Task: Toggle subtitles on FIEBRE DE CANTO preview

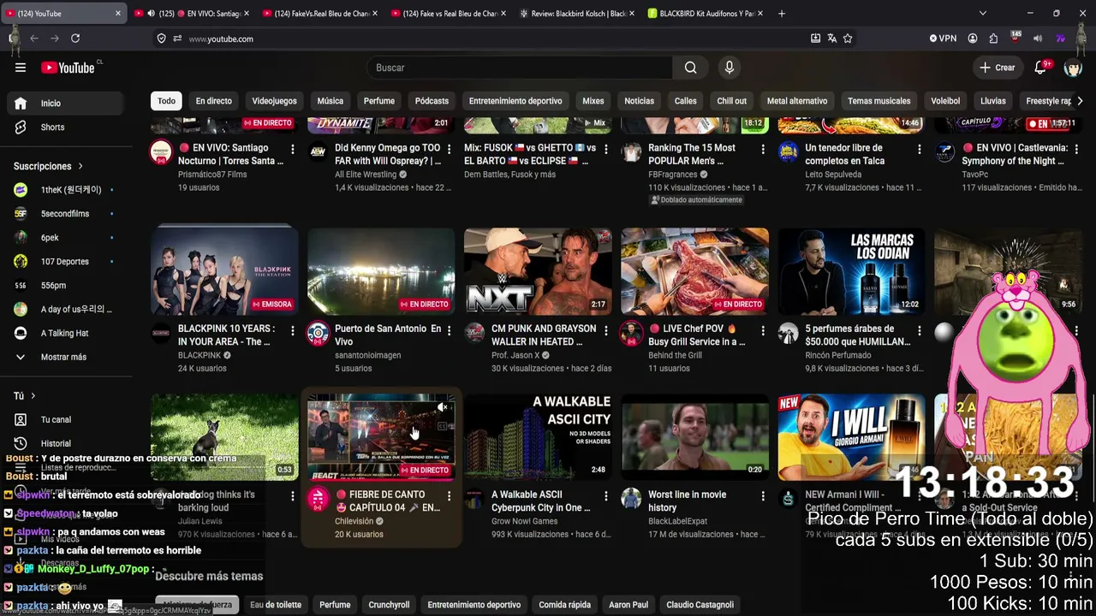Action: click(442, 427)
